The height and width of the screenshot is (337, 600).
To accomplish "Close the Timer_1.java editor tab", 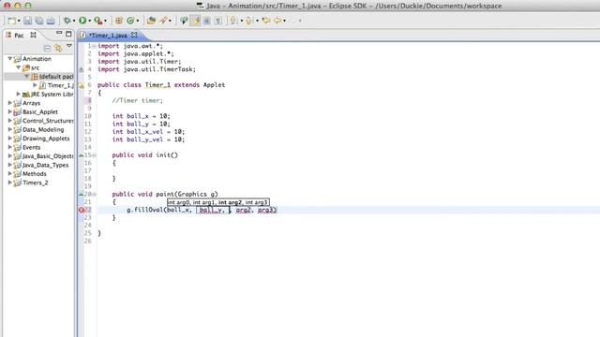I will (x=134, y=35).
